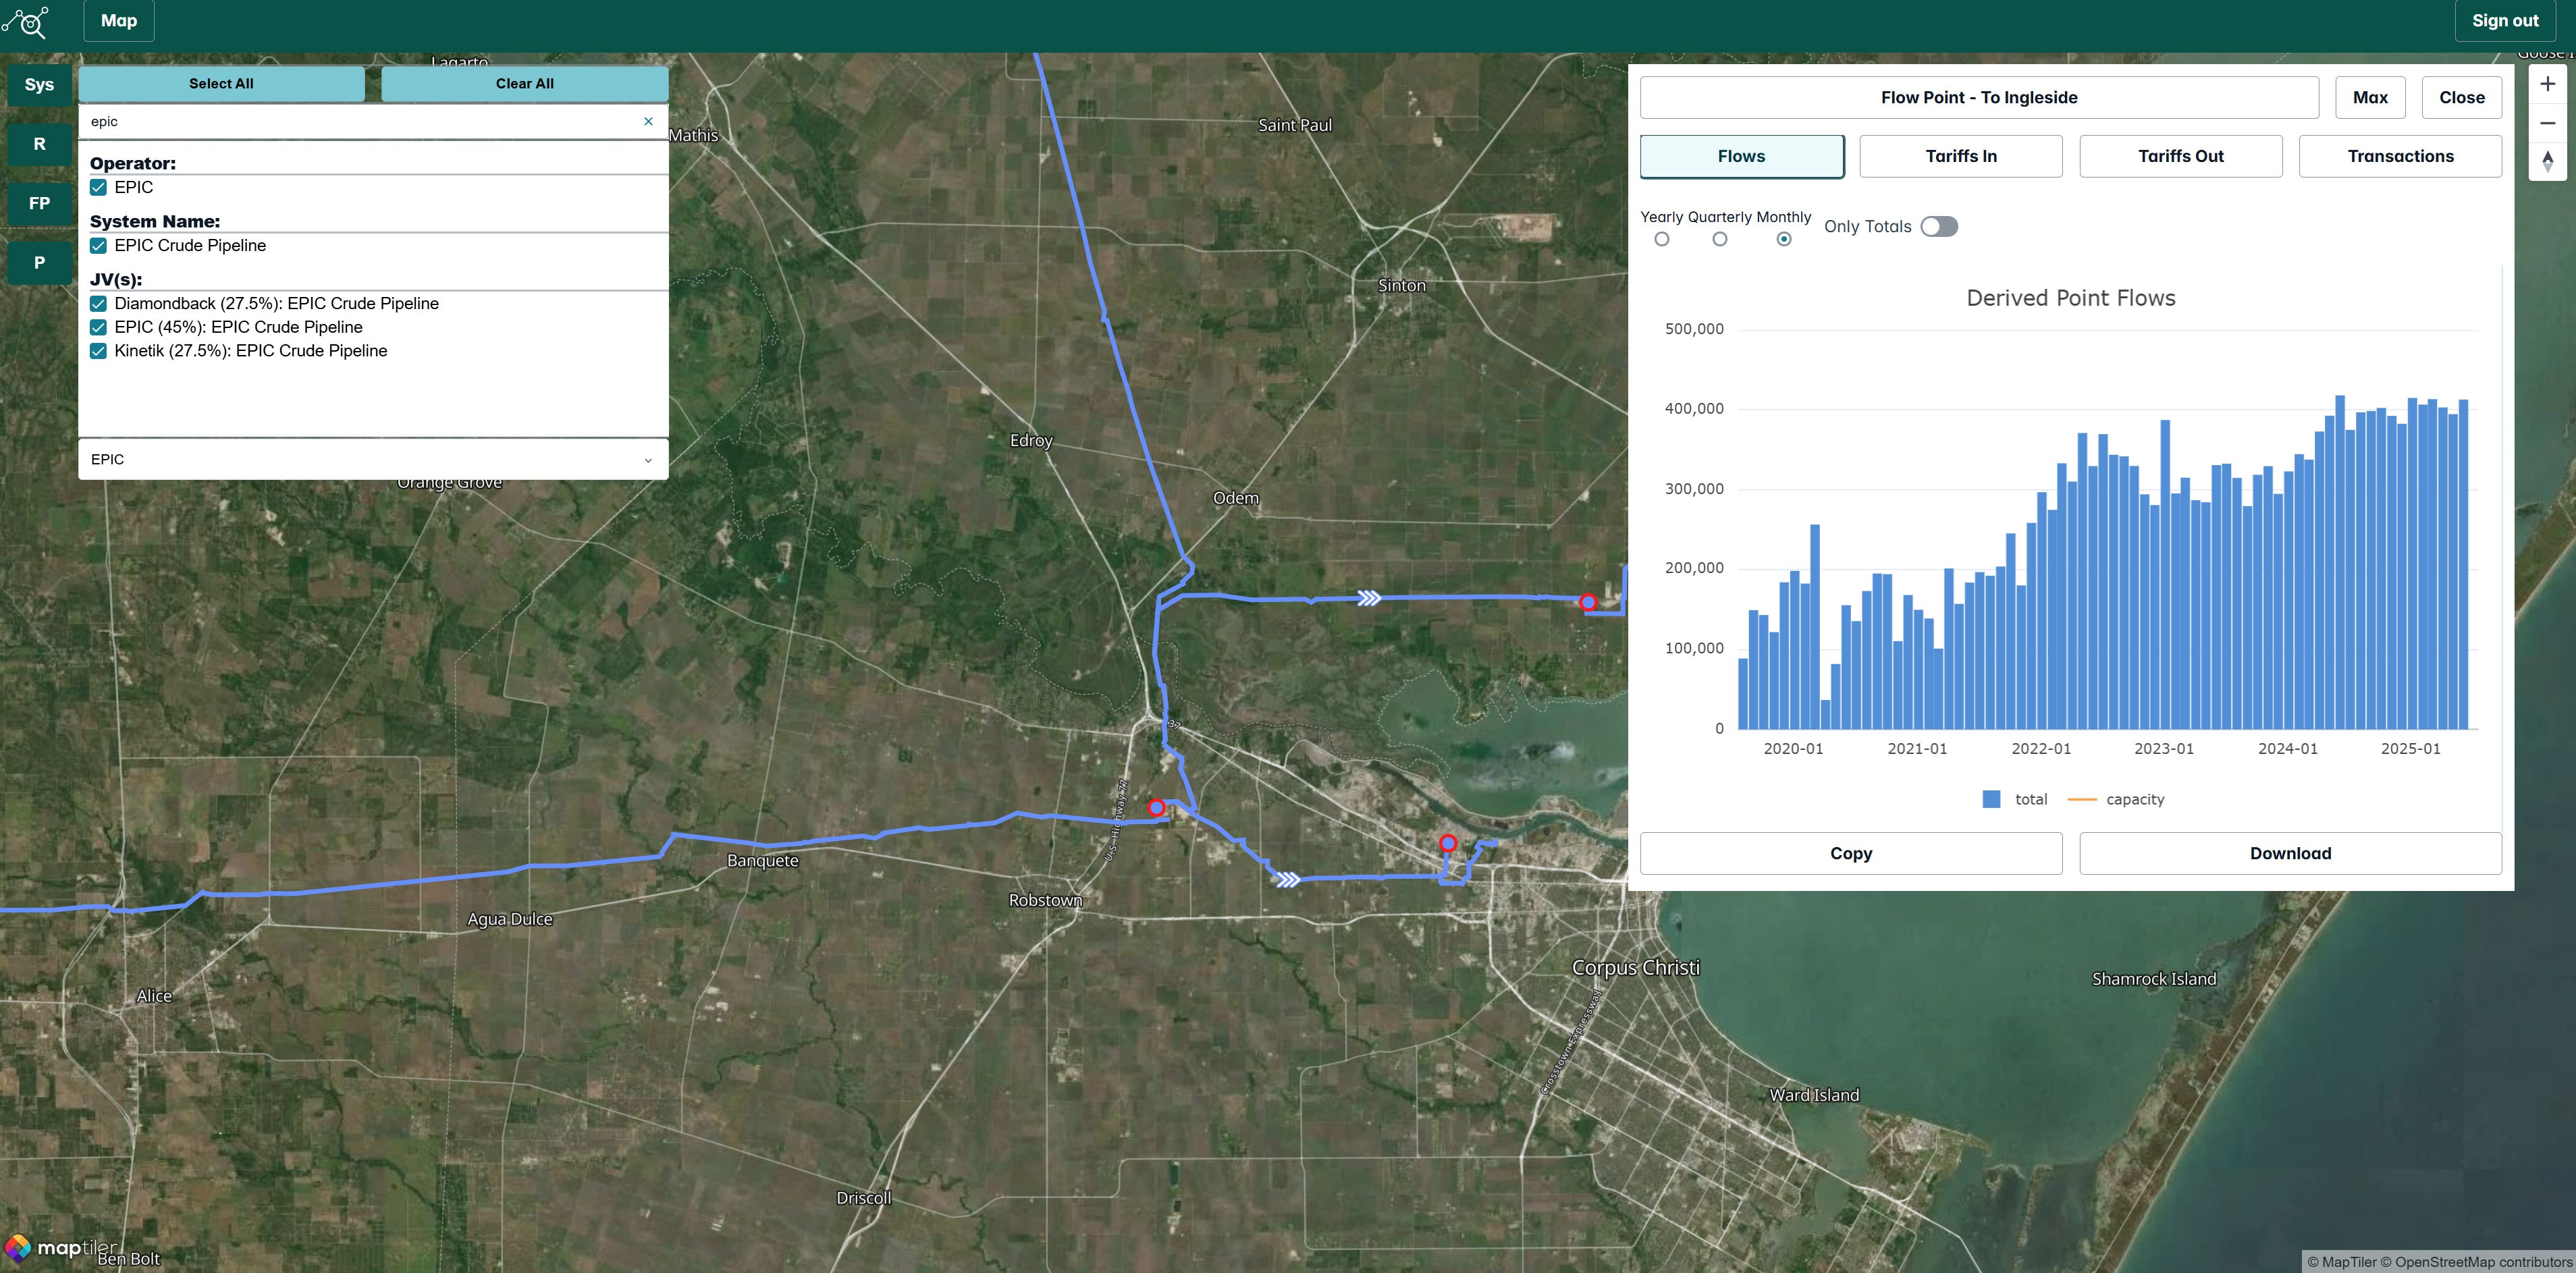
Task: Zoom in with the plus icon
Action: [2547, 85]
